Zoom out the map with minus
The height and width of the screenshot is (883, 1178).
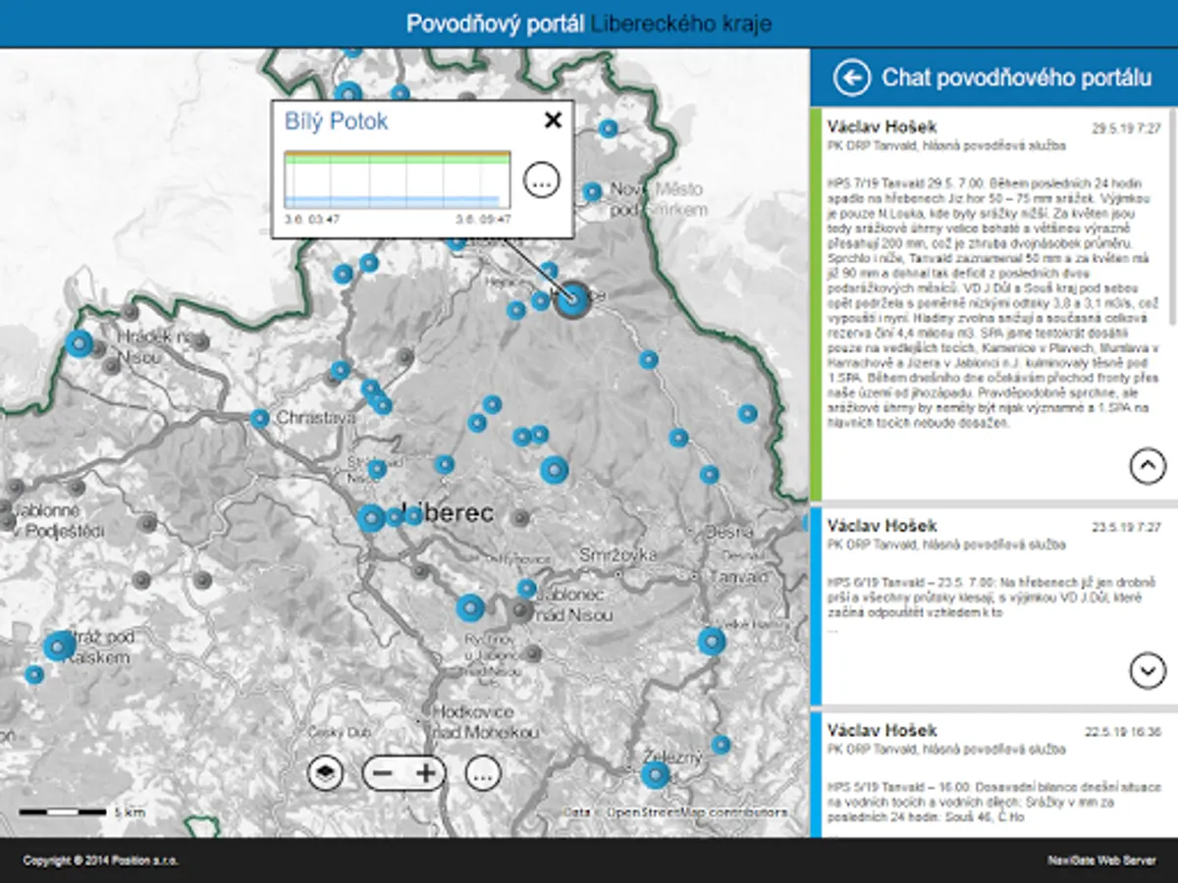[x=384, y=773]
